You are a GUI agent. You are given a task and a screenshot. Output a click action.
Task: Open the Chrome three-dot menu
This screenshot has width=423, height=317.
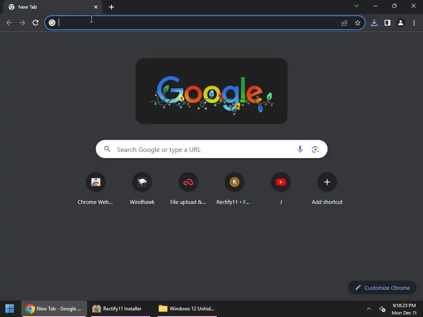tap(414, 23)
